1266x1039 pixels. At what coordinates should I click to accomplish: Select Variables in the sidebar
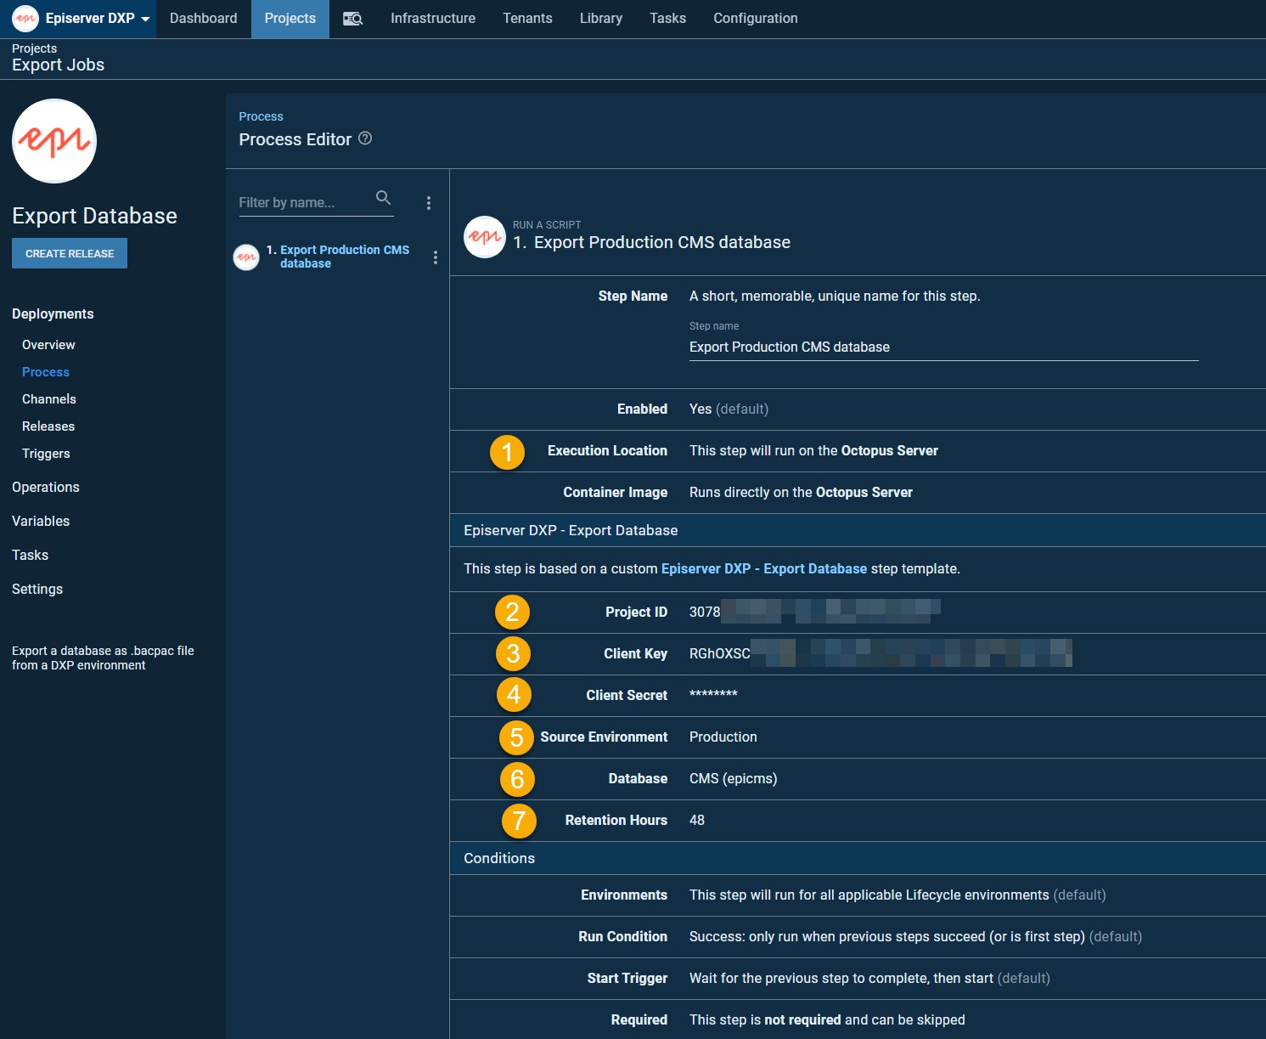(x=41, y=522)
